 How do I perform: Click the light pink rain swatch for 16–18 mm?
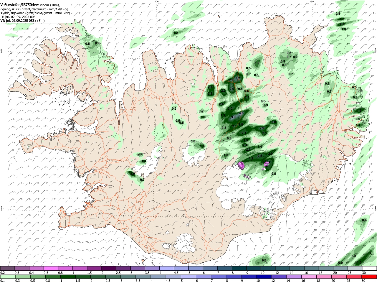tap(309, 277)
